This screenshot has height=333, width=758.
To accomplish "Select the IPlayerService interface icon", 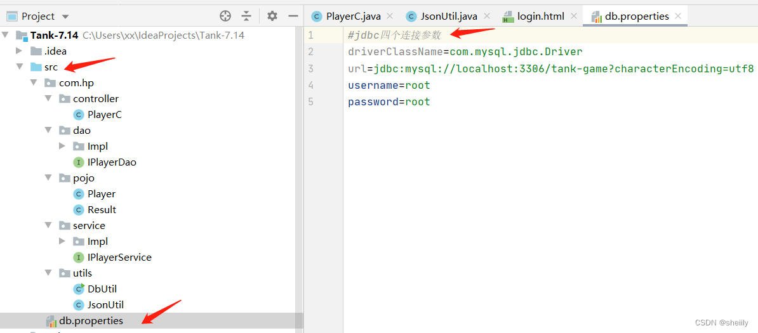I will click(78, 257).
